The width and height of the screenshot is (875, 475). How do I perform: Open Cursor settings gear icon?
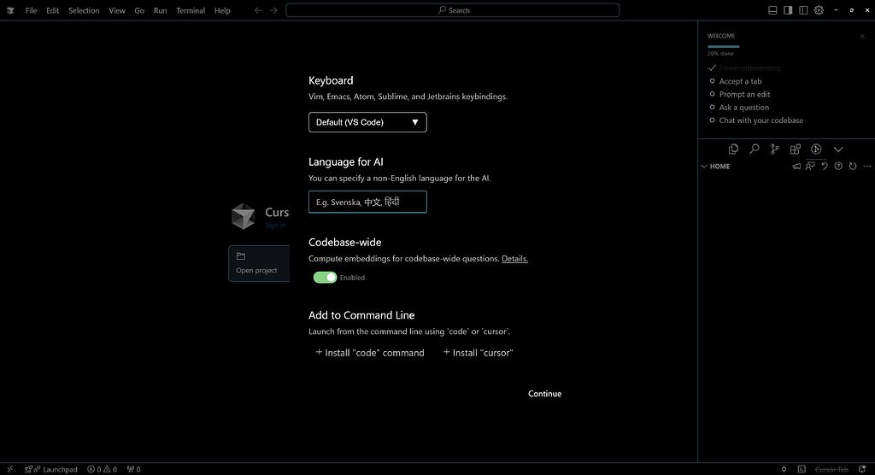tap(819, 10)
